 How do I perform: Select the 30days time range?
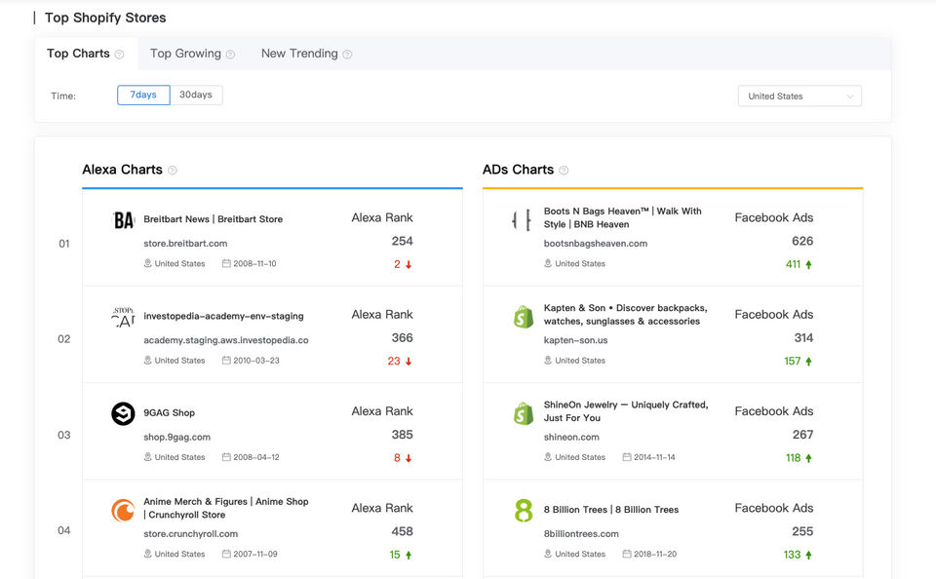coord(196,96)
